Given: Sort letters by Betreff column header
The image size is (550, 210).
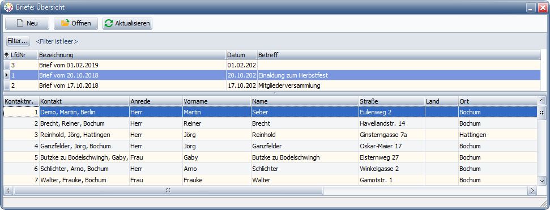Looking at the screenshot, I should tap(399, 55).
